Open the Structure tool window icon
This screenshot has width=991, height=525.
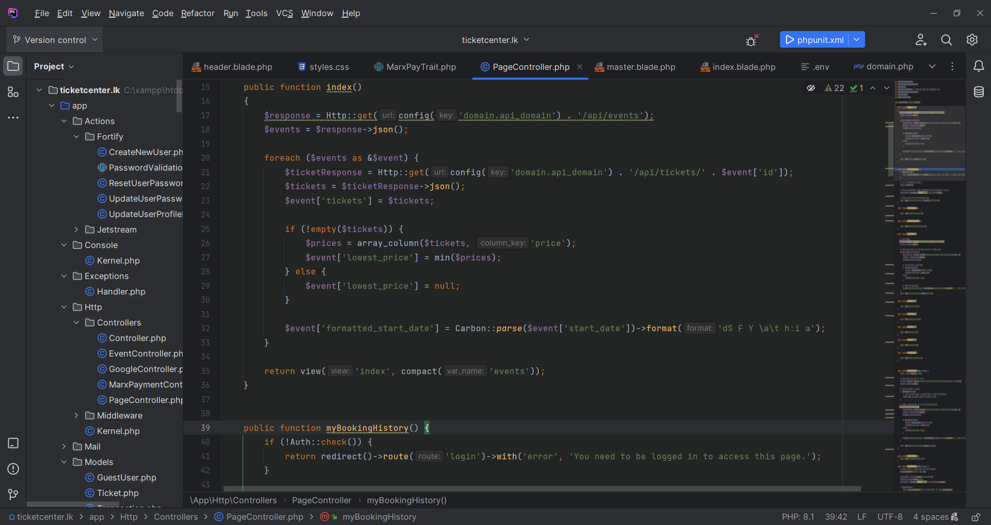(13, 92)
